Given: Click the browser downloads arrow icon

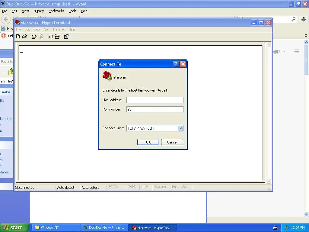Looking at the screenshot, I should (304, 19).
